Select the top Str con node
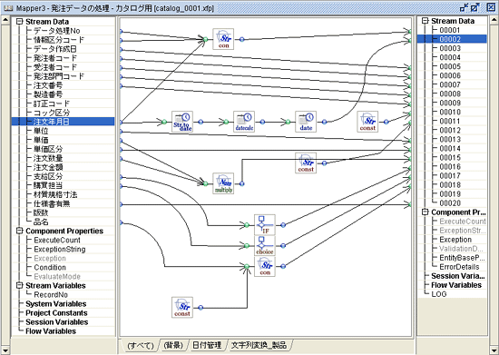 [223, 39]
